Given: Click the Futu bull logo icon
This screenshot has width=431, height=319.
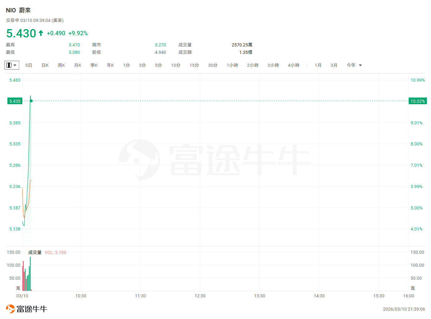Looking at the screenshot, I should point(11,309).
